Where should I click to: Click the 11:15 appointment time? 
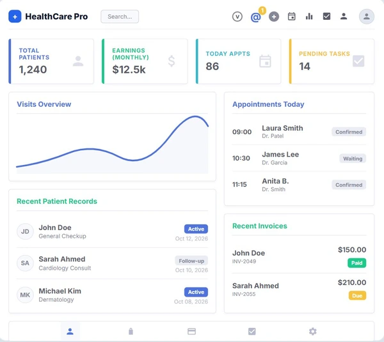click(239, 185)
